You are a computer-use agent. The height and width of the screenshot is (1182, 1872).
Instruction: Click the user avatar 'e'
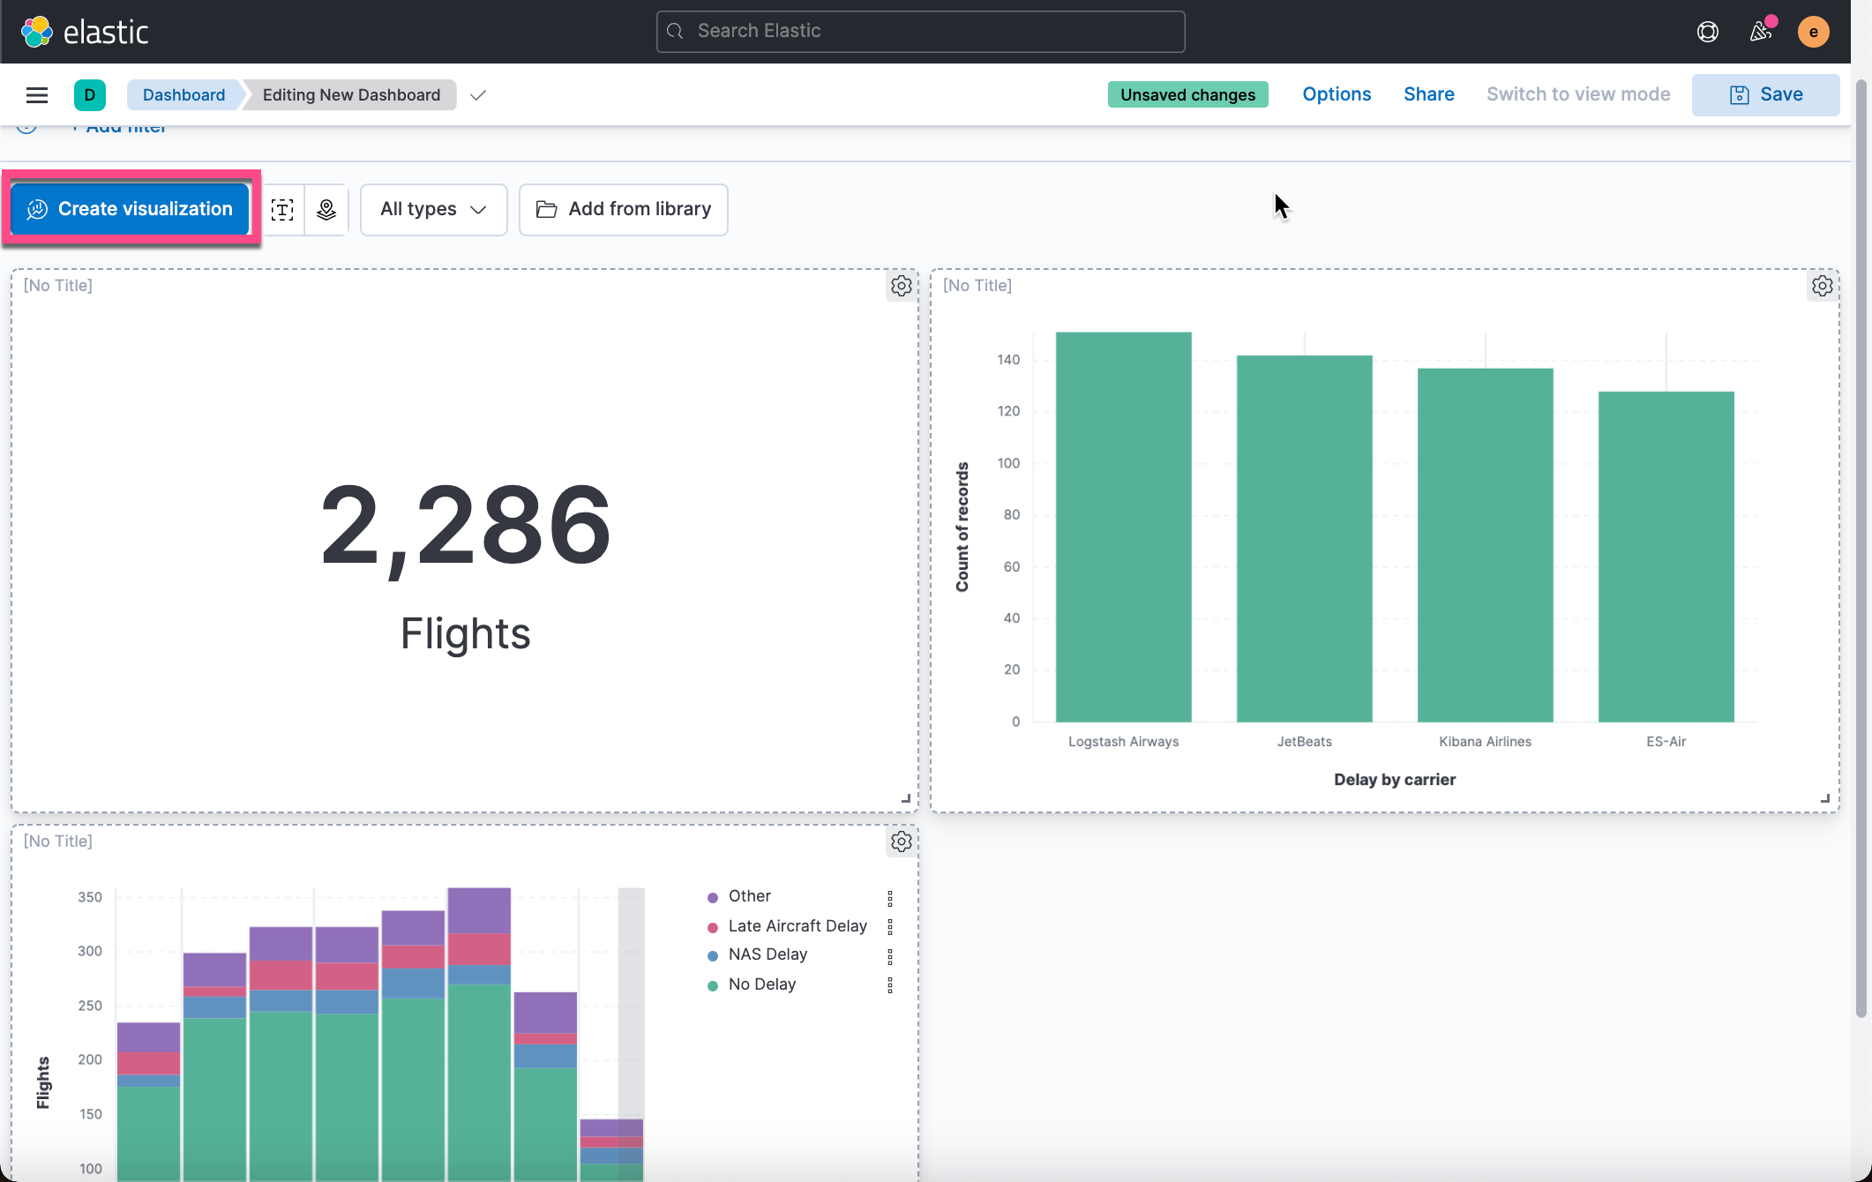pyautogui.click(x=1813, y=32)
